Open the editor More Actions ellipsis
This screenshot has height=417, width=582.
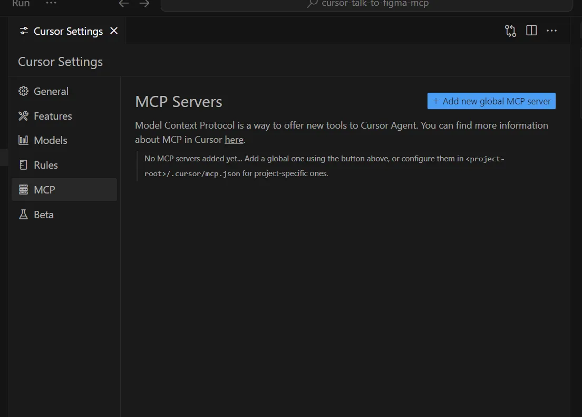pos(551,31)
